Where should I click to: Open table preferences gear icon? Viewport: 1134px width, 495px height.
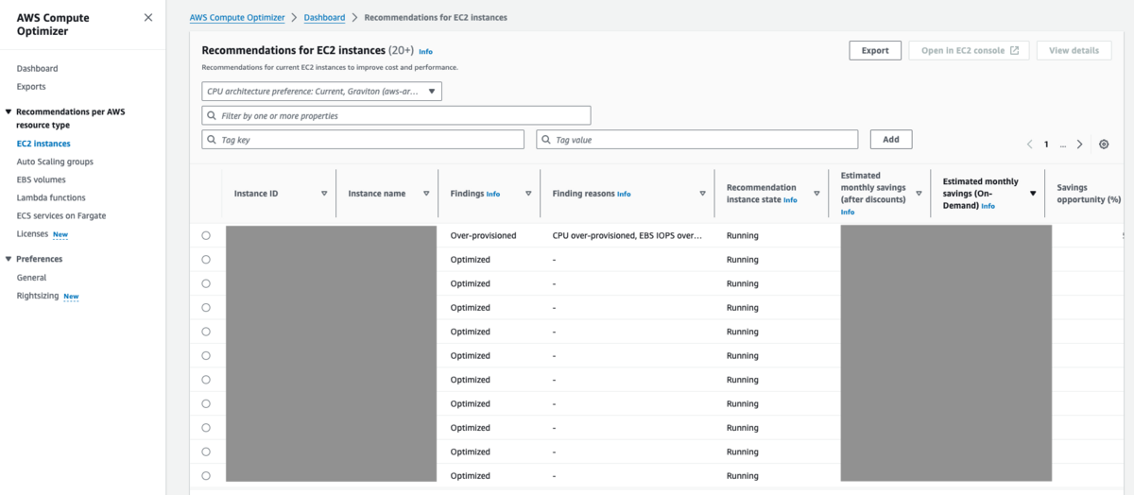pos(1104,145)
